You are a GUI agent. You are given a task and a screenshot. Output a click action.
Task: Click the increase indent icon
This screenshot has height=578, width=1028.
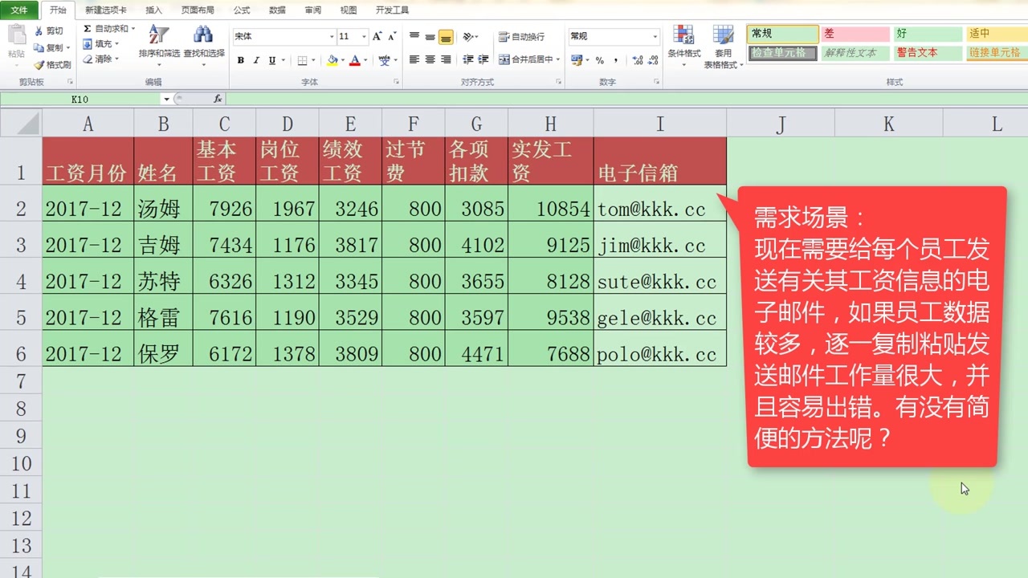pos(483,59)
